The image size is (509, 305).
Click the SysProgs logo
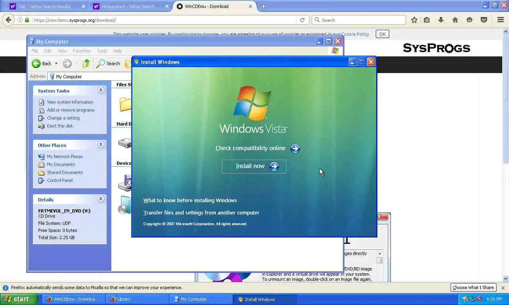click(x=436, y=48)
